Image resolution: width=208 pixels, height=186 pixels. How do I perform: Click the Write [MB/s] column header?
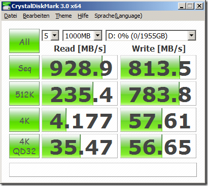159,49
